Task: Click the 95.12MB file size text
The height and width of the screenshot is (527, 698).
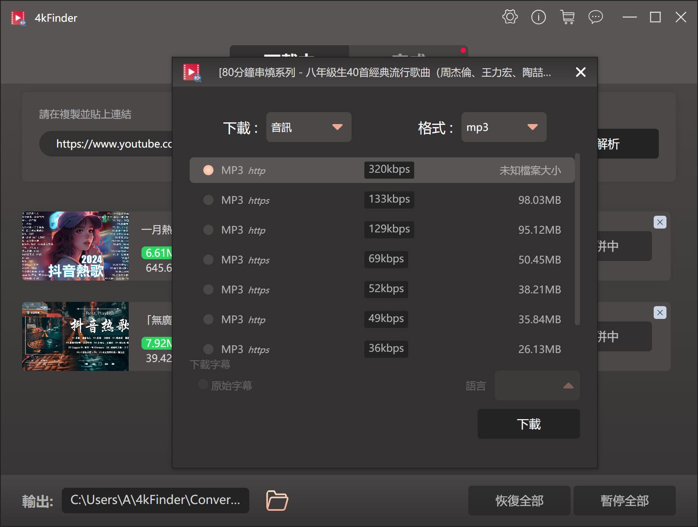Action: point(539,230)
